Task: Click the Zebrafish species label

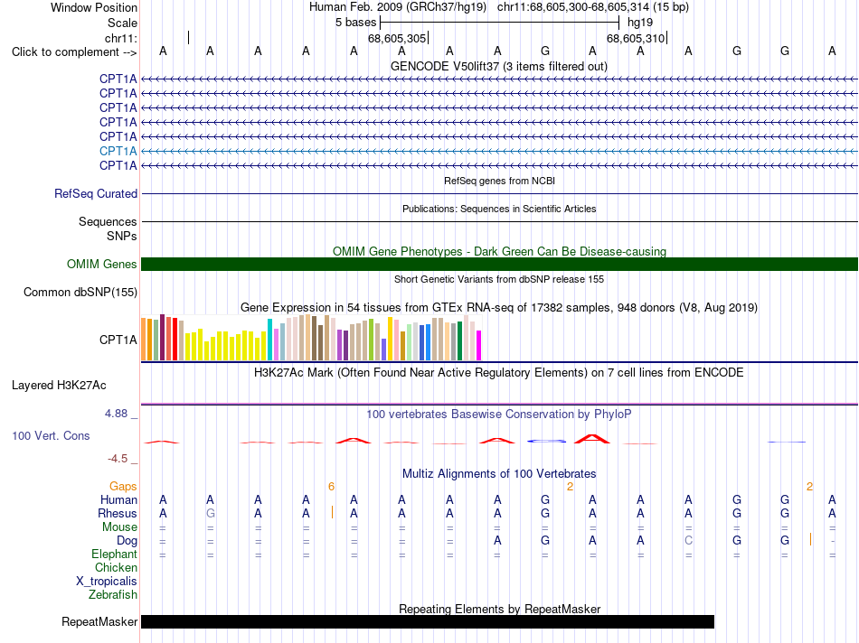Action: coord(113,594)
